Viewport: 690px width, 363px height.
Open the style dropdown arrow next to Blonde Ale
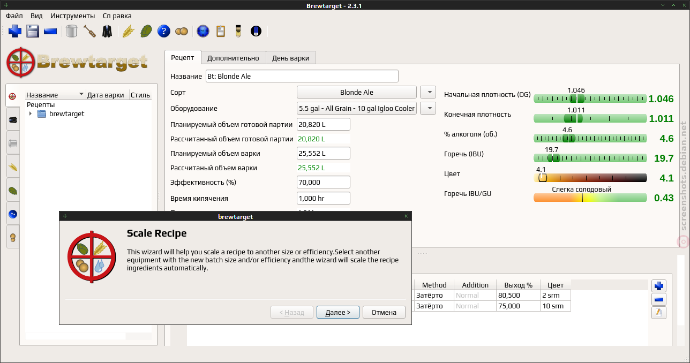pyautogui.click(x=428, y=92)
